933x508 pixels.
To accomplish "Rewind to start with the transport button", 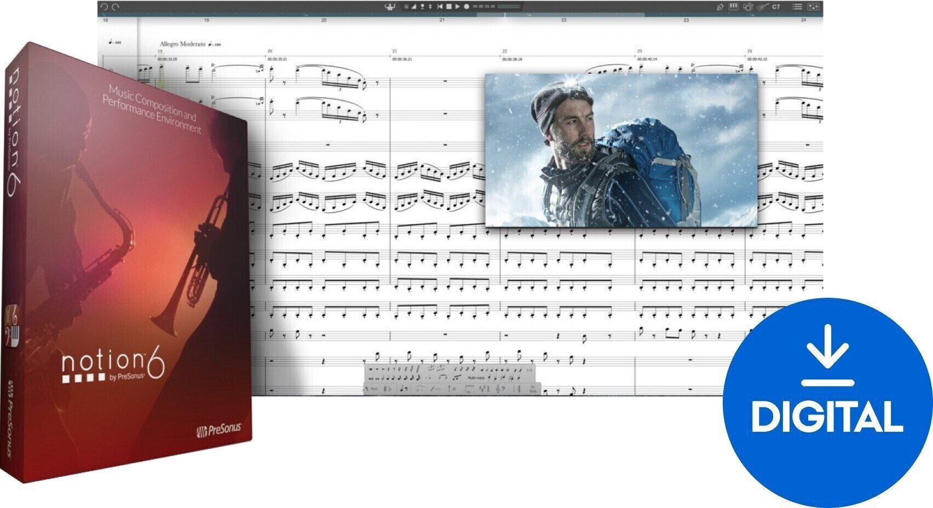I will coord(440,7).
